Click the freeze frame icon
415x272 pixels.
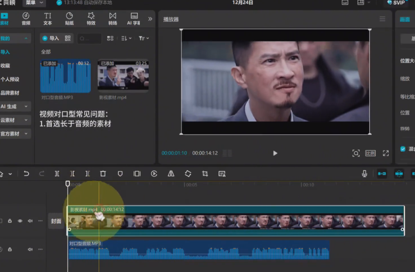tap(137, 174)
